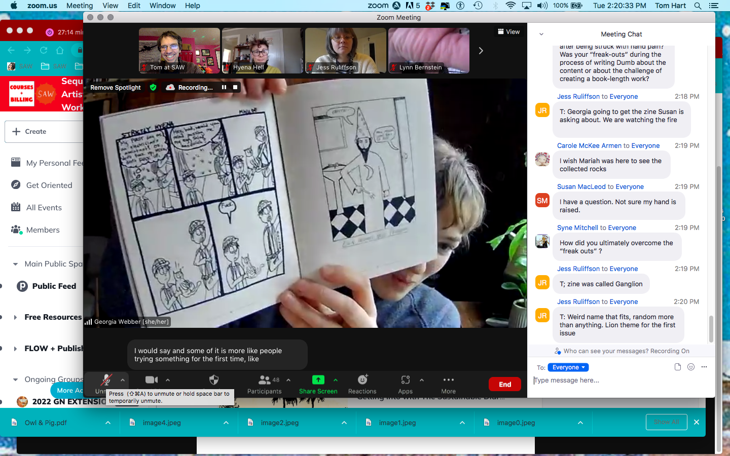Go to browser home page icon

coord(60,50)
